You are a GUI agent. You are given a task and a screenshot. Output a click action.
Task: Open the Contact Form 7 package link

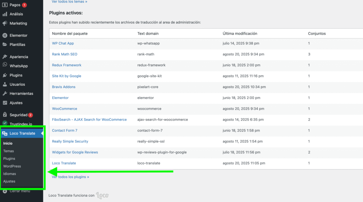tap(65, 130)
